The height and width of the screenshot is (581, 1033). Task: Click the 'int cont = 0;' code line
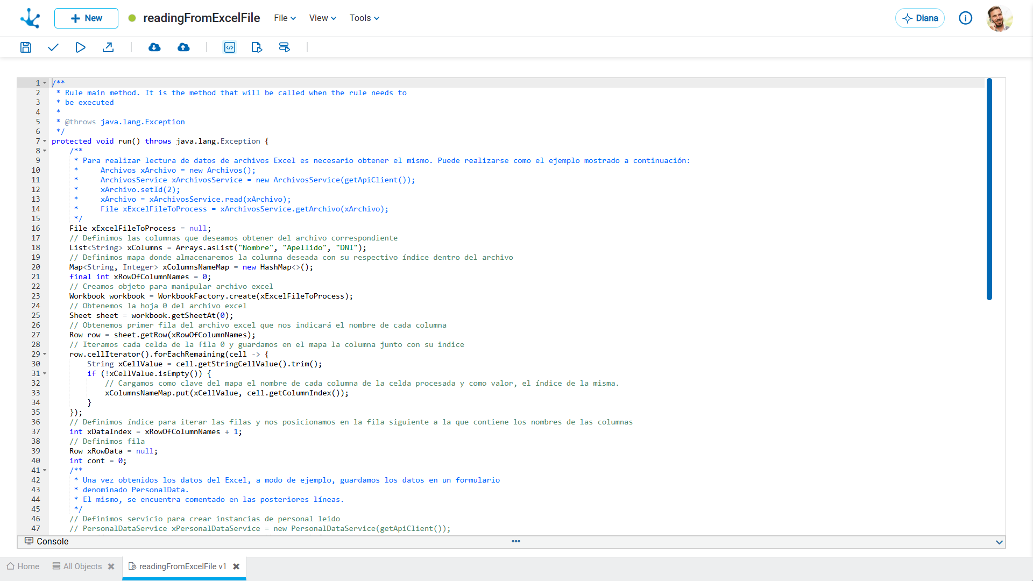pyautogui.click(x=98, y=460)
